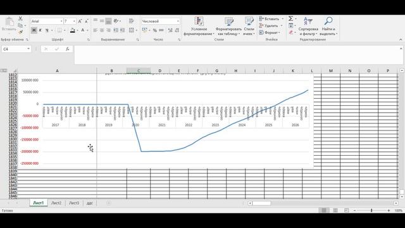Click the Copy icon
The image size is (405, 228).
pos(20,25)
